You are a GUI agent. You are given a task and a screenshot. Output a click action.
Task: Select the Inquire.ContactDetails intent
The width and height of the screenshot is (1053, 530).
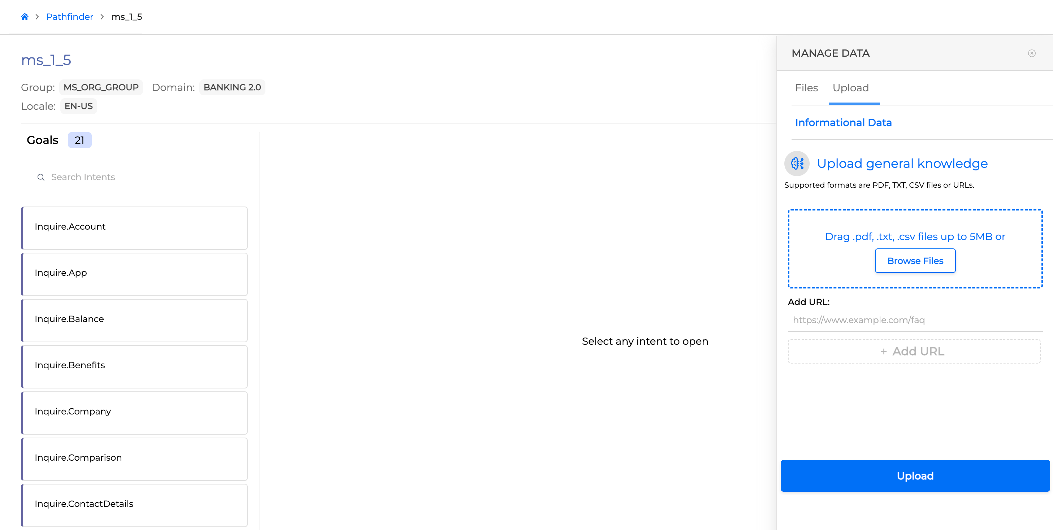[x=134, y=505]
